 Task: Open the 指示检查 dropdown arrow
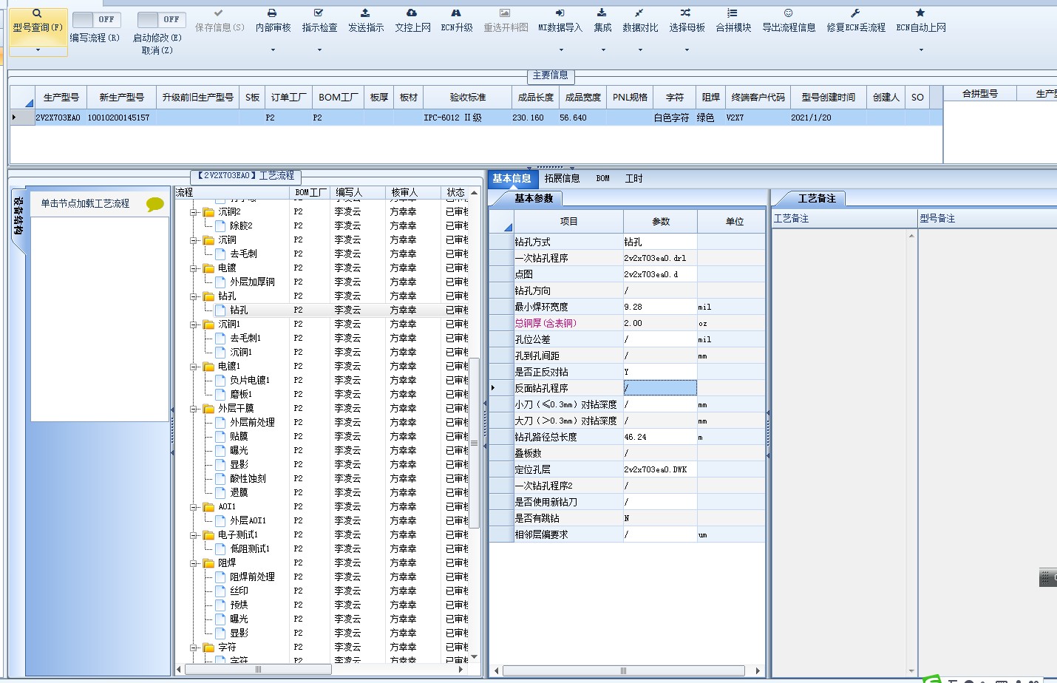pos(319,50)
